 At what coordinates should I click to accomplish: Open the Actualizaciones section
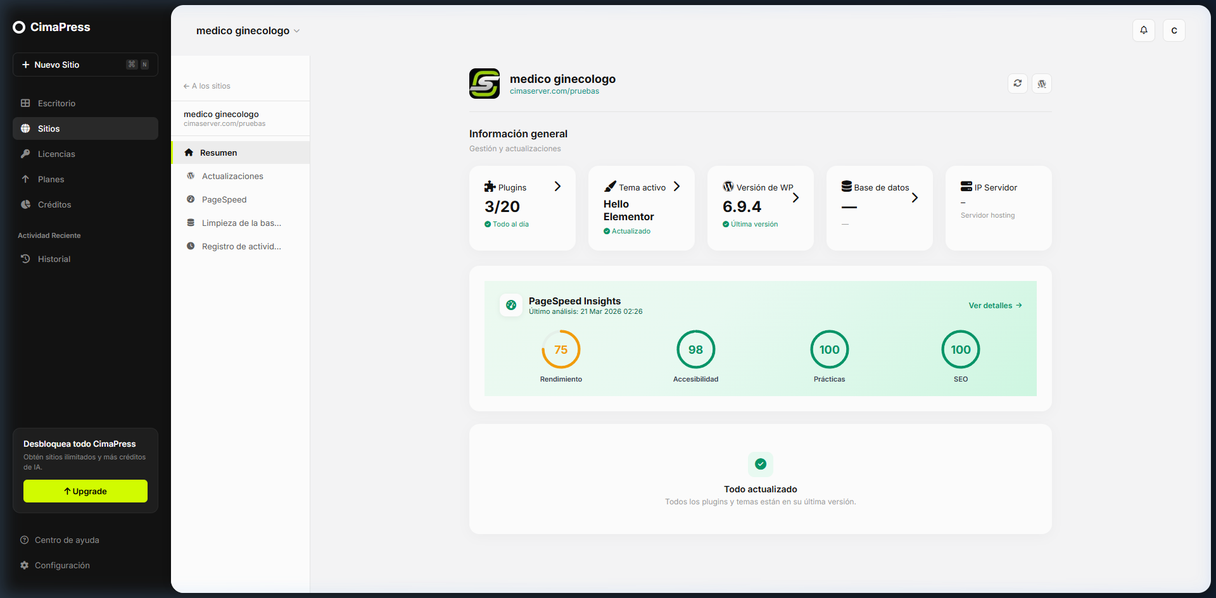point(232,176)
